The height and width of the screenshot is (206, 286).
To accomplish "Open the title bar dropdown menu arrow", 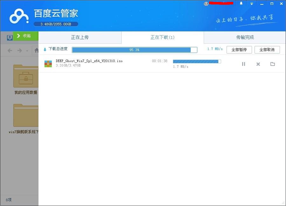I will click(252, 3).
